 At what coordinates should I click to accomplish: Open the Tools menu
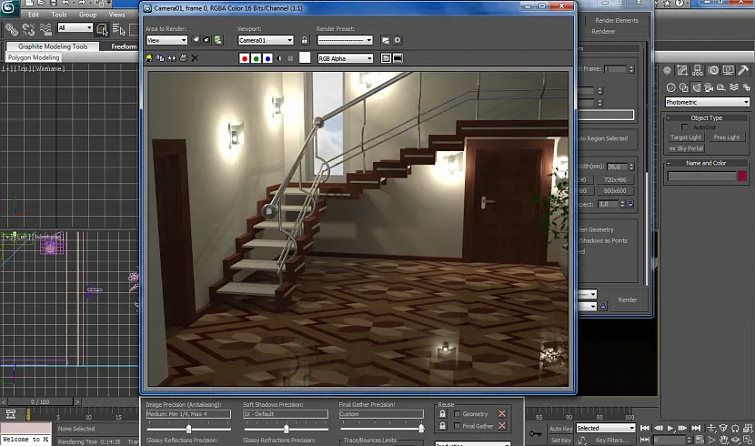[59, 15]
